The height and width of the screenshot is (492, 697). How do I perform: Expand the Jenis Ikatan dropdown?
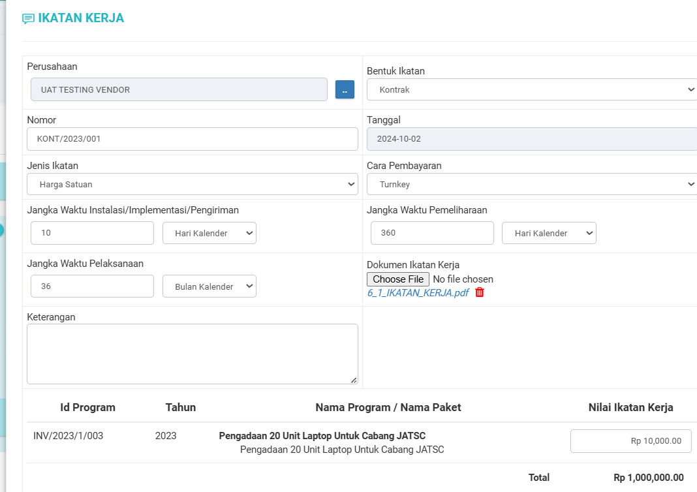[193, 184]
